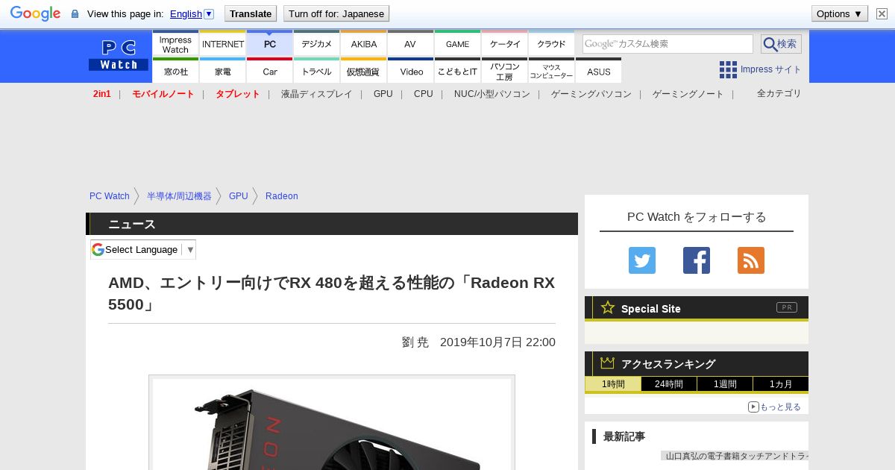Screen dimensions: 895x470
Task: Click the GPU breadcrumb link
Action: (238, 196)
